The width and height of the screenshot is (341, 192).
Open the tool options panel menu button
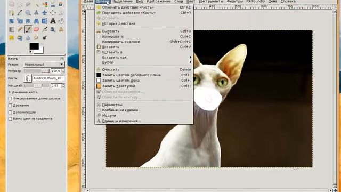click(62, 59)
